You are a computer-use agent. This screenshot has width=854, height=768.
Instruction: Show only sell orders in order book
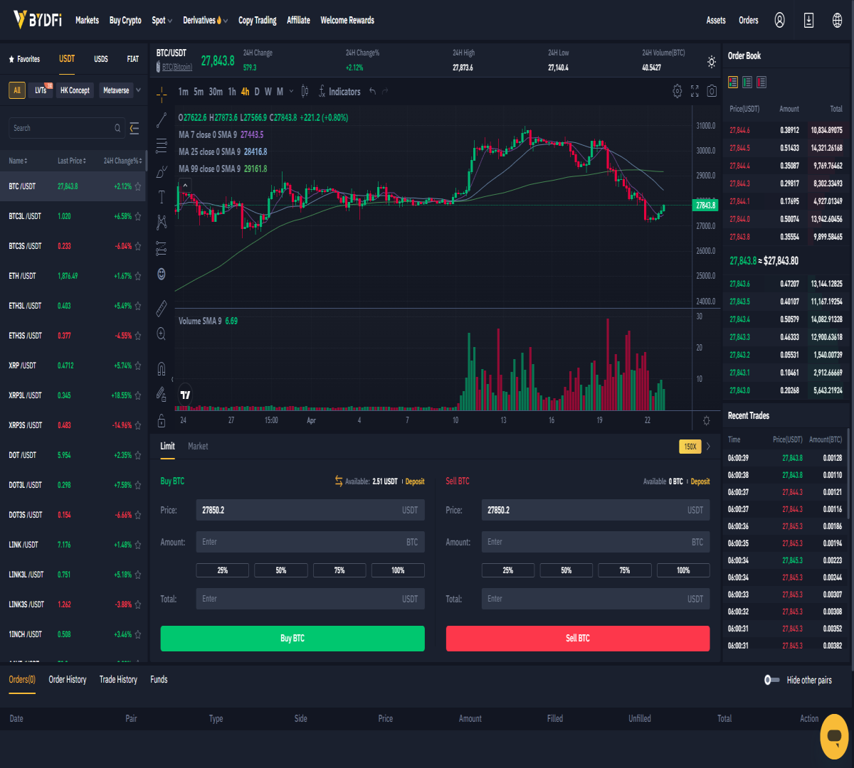pyautogui.click(x=761, y=82)
